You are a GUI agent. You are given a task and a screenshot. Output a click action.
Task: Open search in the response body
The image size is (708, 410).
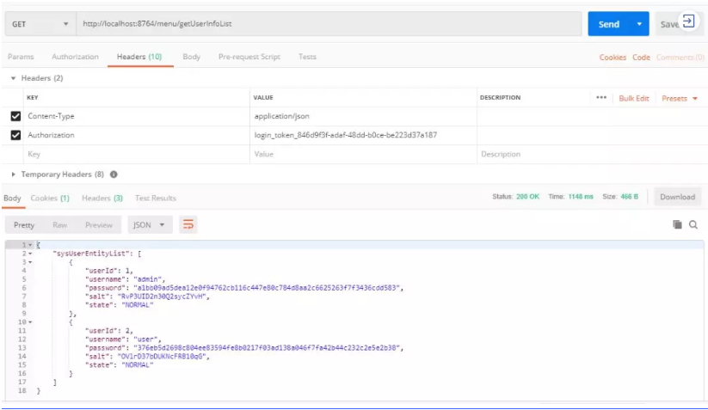(x=693, y=224)
